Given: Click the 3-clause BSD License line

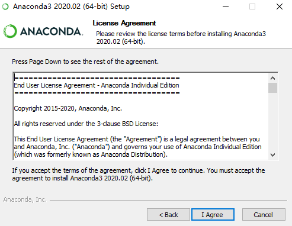Looking at the screenshot, I should click(86, 124).
